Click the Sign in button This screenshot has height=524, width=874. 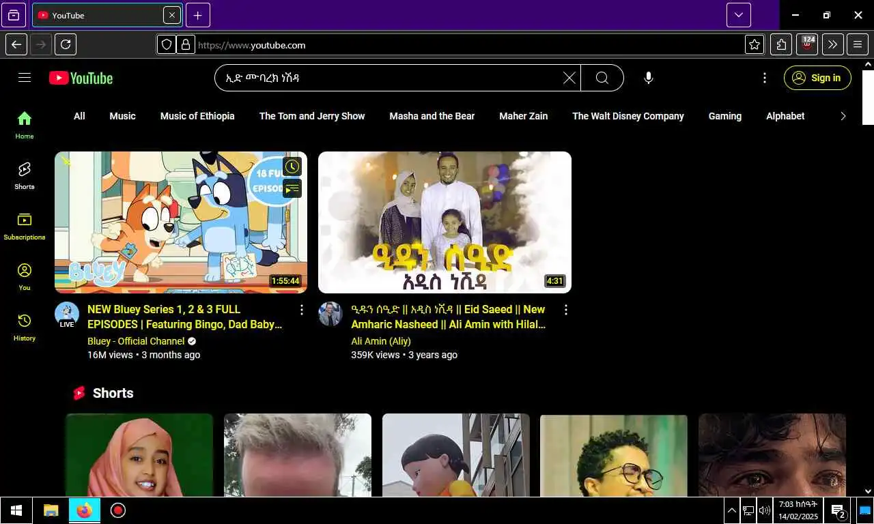(x=817, y=78)
